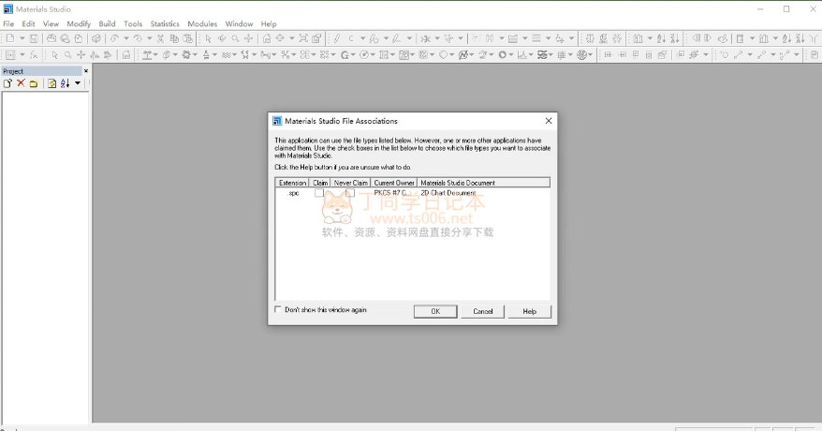Screen dimensions: 822x431
Task: Click the scissors Cut icon
Action: 160,38
